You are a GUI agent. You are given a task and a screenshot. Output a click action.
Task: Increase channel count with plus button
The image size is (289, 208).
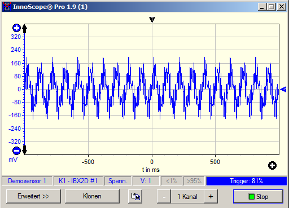pos(211,197)
